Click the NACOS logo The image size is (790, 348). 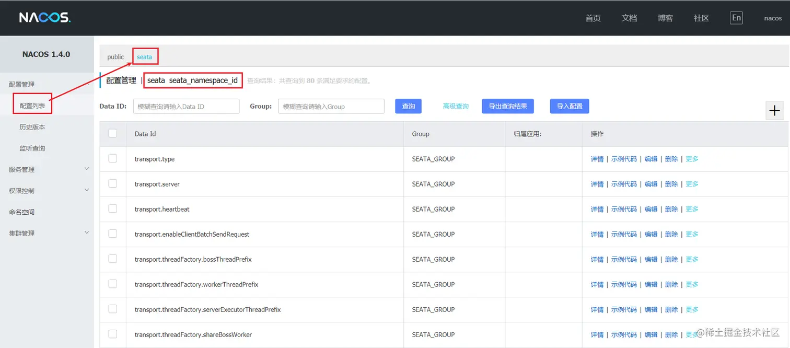pyautogui.click(x=44, y=18)
